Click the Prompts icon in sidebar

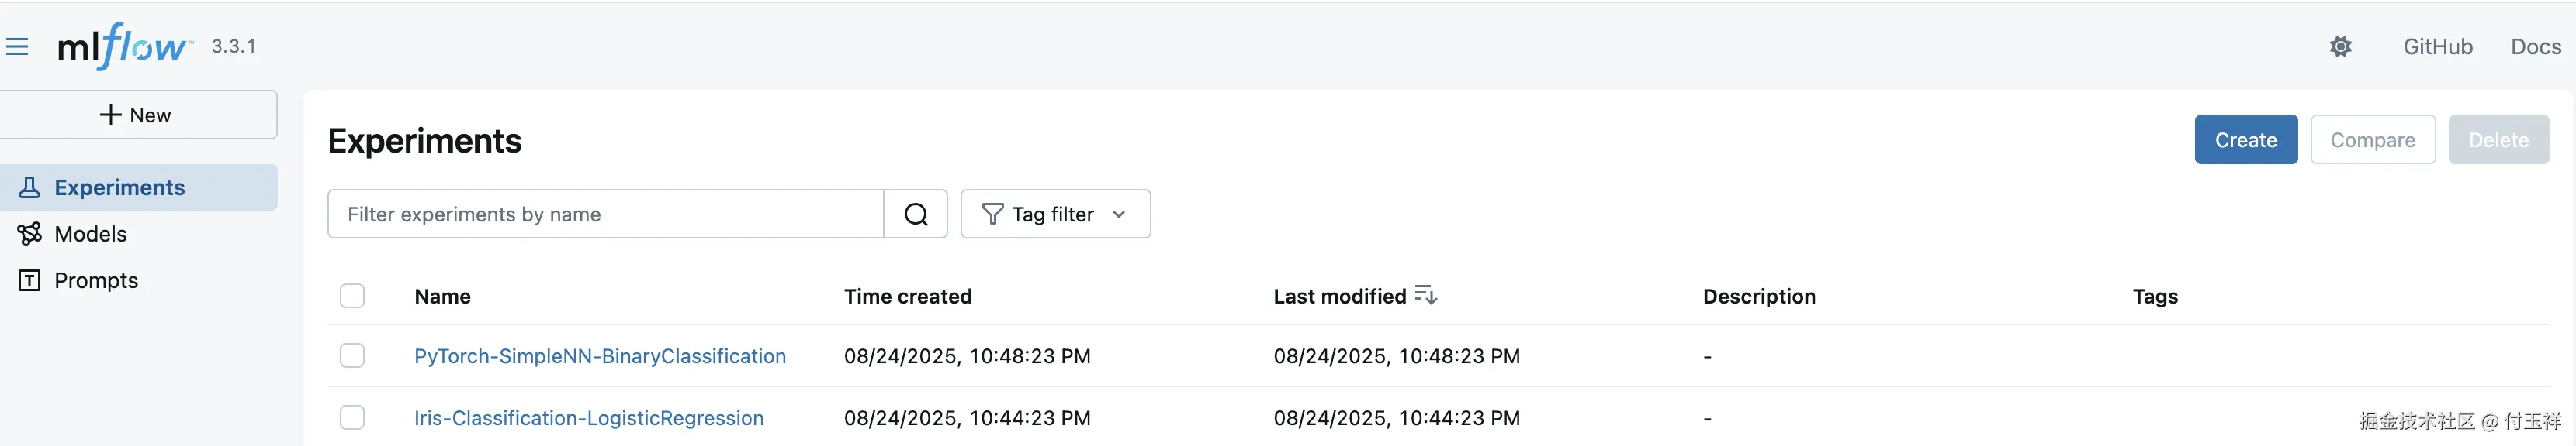pos(30,280)
